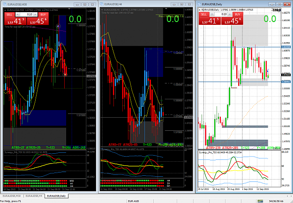
Task: Click the 1.59500 level label in H4 chart
Action: [x=178, y=53]
